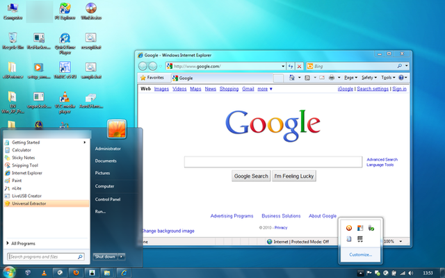Open the Page menu dropdown
The image size is (445, 278).
tap(350, 77)
